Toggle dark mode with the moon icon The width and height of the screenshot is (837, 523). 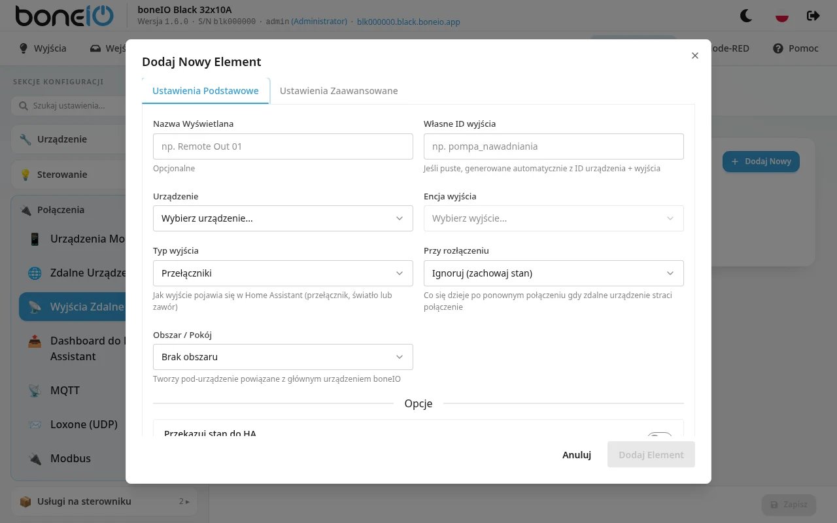[x=746, y=16]
